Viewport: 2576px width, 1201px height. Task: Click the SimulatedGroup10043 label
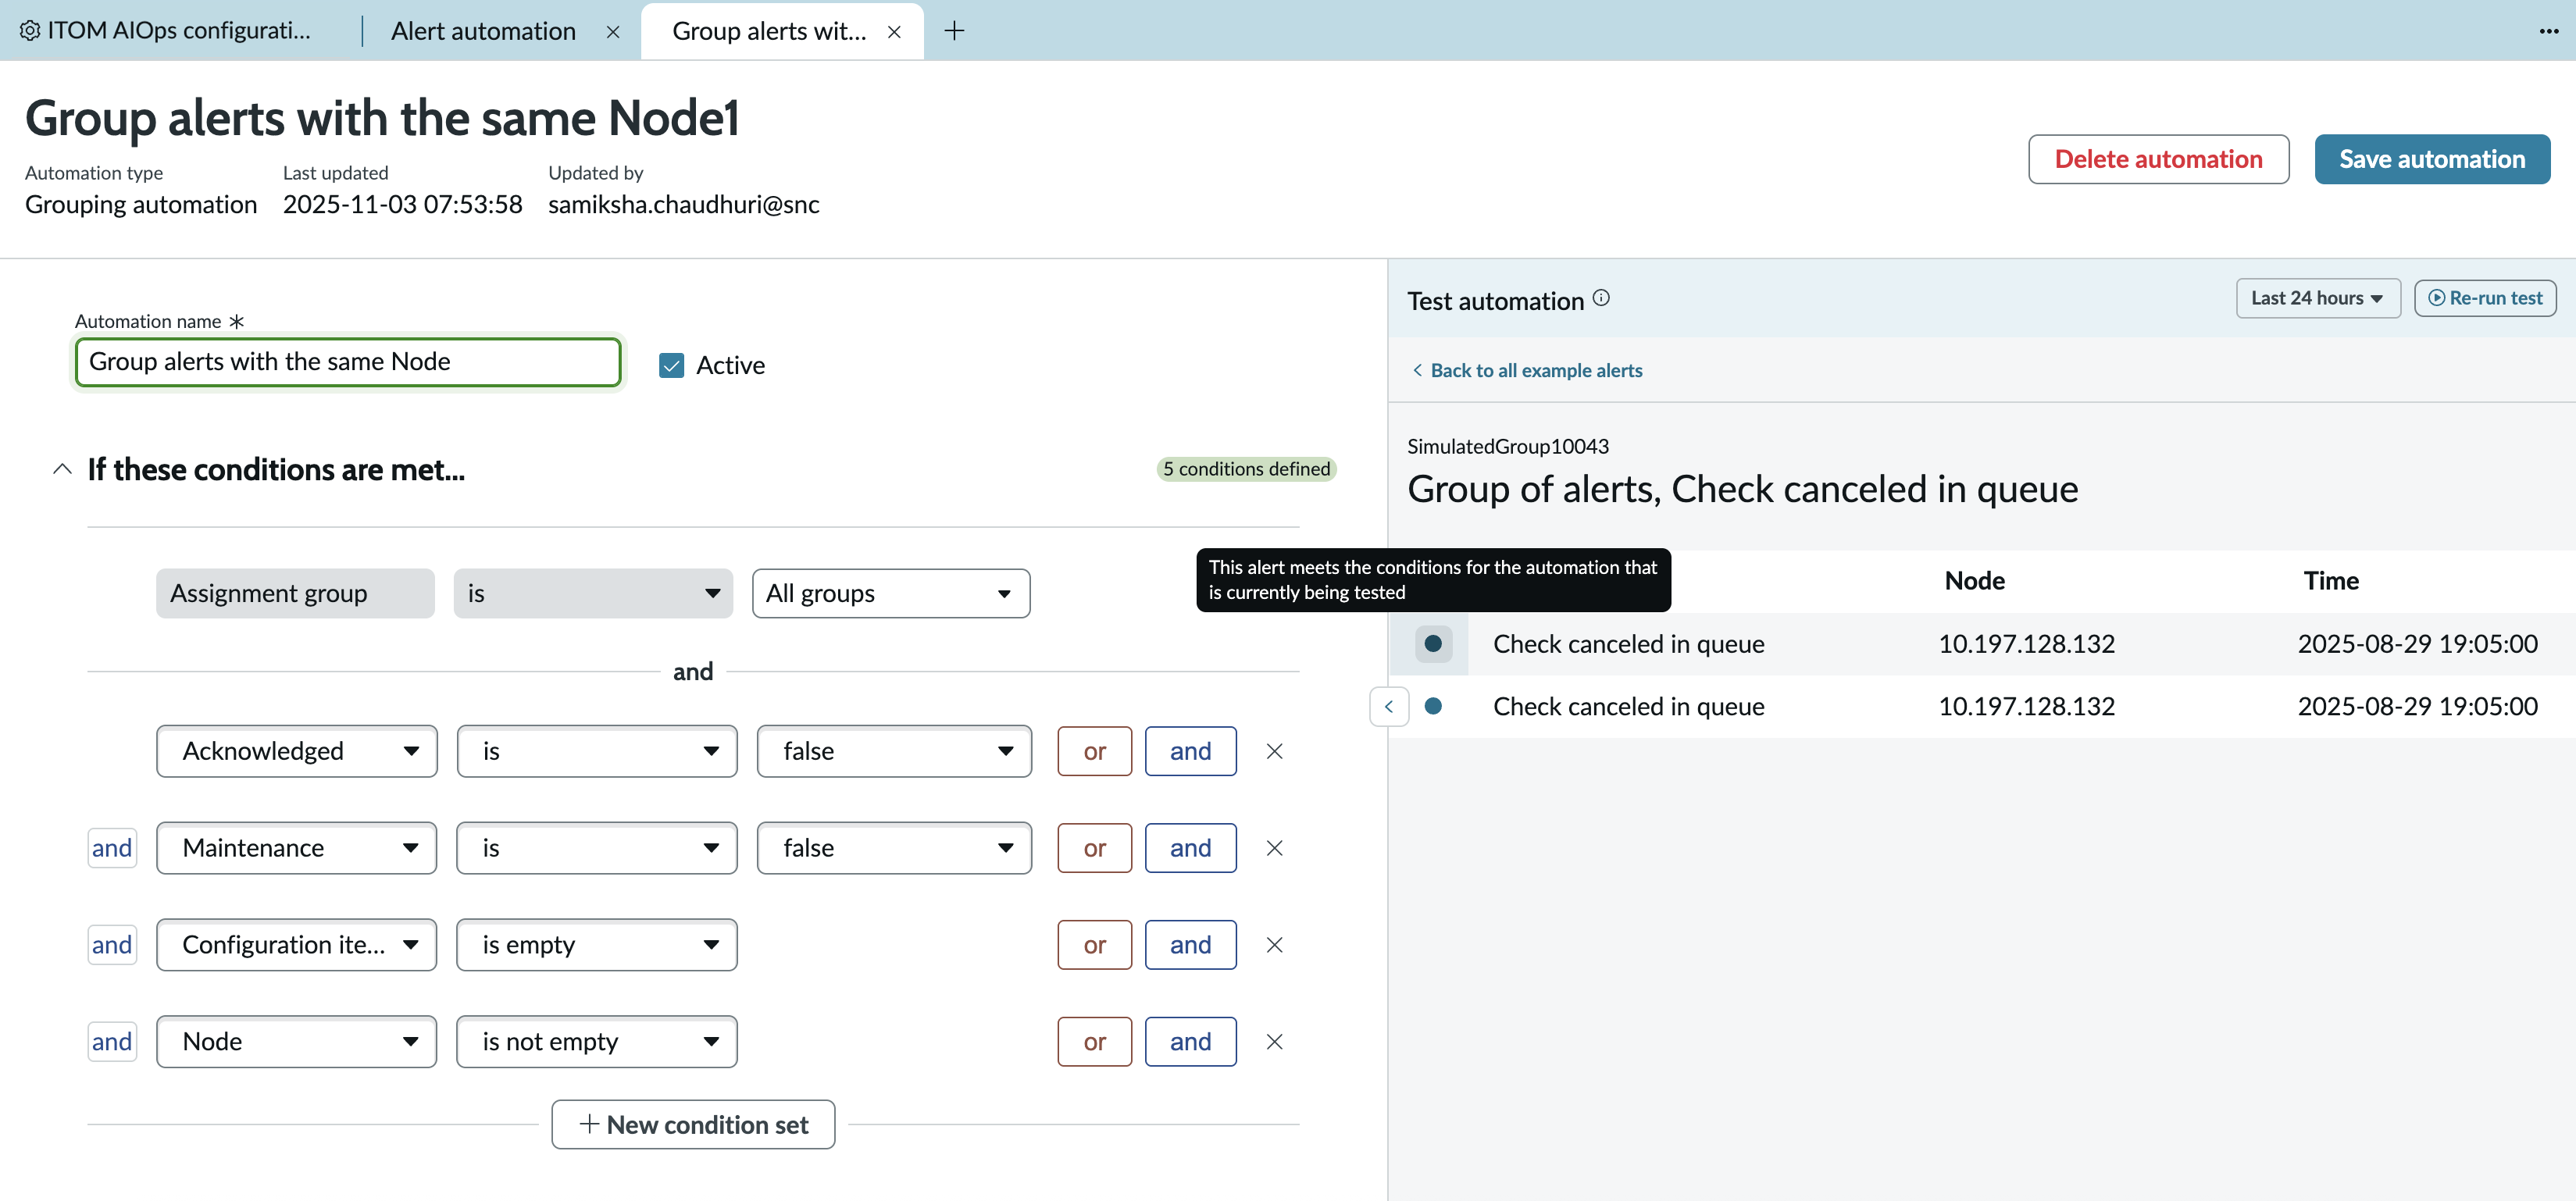[1507, 447]
